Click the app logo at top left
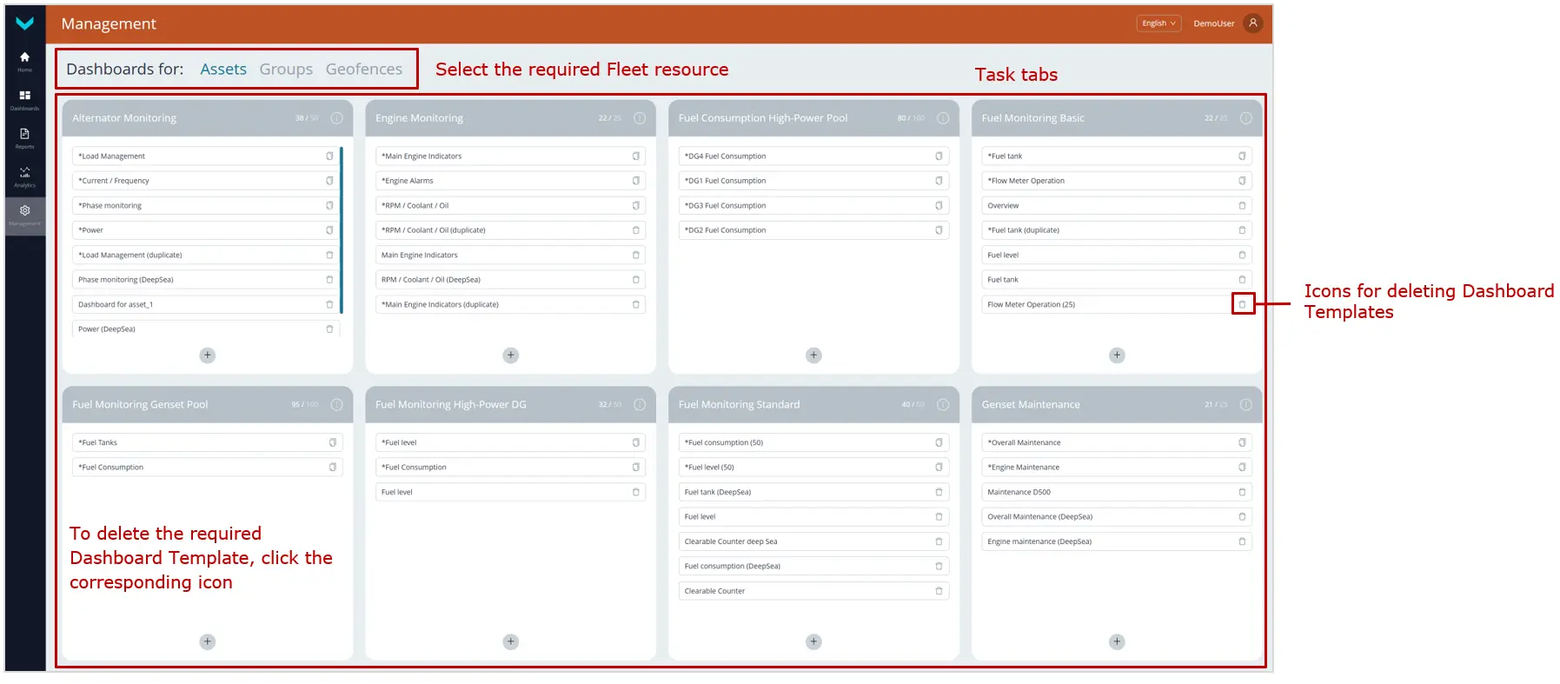 (24, 23)
